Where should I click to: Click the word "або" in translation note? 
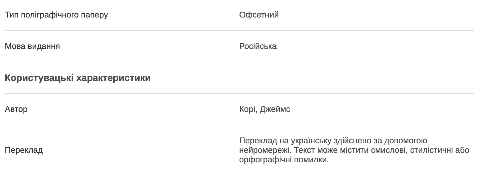pos(462,150)
